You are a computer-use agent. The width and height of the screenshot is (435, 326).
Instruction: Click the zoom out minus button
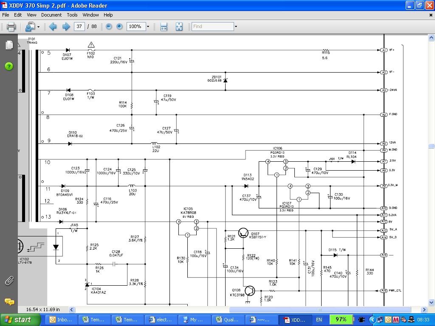click(x=109, y=27)
